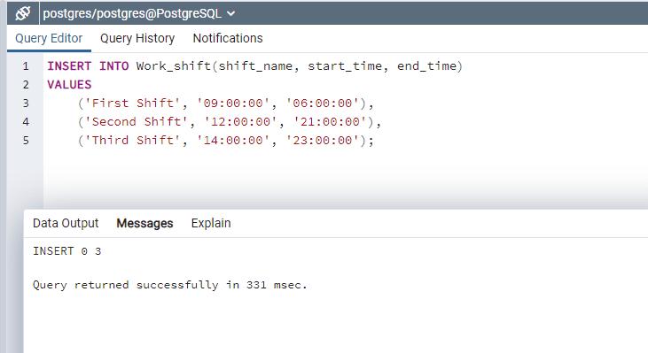Screen dimensions: 648x353
Task: Click line number 5 in gutter
Action: tap(26, 140)
